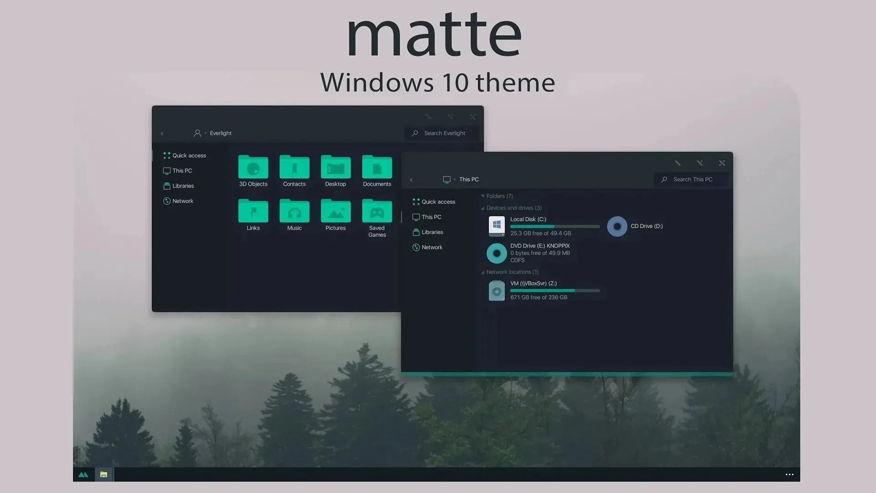Select the CD Drive (D:) icon

[617, 226]
